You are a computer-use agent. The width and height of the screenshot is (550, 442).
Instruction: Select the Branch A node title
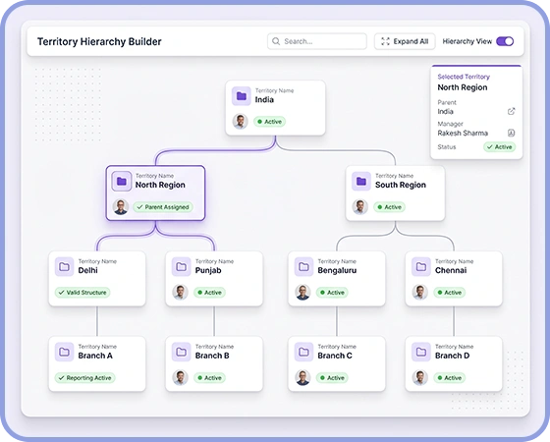tap(95, 356)
